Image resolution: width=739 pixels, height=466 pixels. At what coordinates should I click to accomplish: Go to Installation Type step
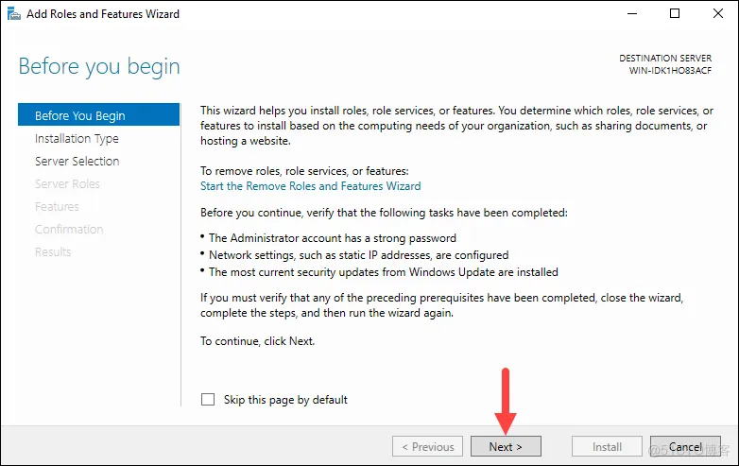pyautogui.click(x=77, y=138)
